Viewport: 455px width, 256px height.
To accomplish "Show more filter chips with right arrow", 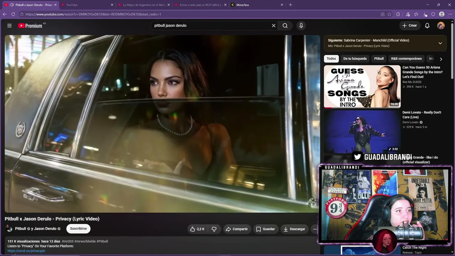I will click(441, 59).
